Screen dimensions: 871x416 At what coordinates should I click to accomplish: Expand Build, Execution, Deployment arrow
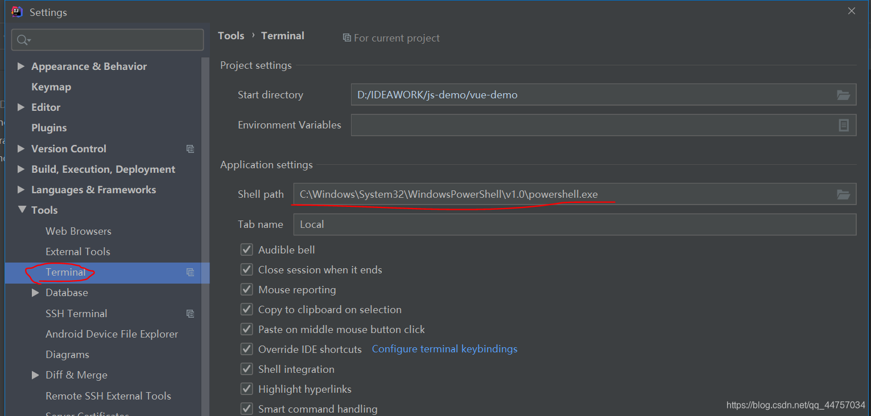tap(21, 169)
